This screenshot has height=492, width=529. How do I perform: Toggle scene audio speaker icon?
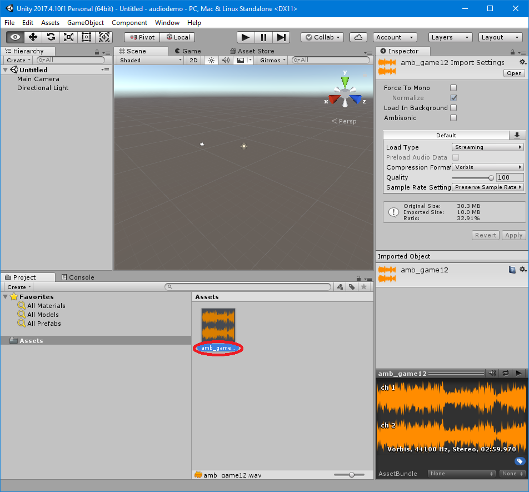[226, 60]
